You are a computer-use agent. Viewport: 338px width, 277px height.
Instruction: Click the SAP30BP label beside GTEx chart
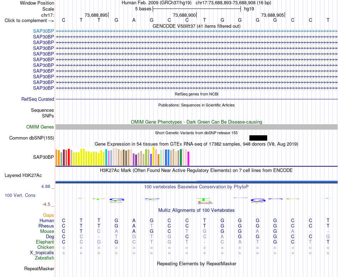pyautogui.click(x=43, y=157)
